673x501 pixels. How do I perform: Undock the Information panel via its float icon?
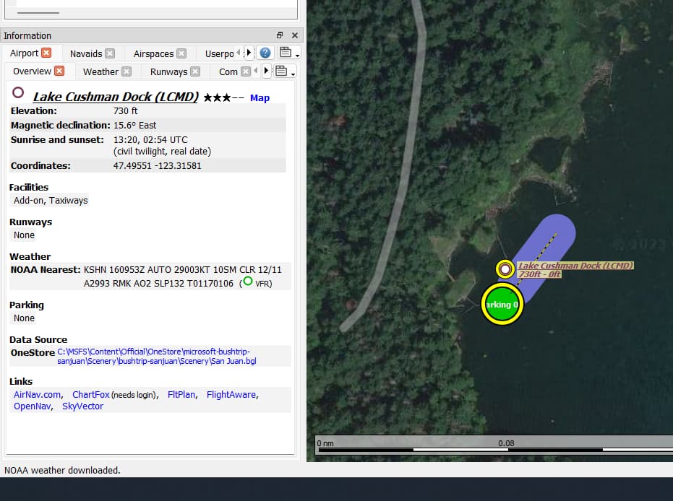tap(279, 35)
